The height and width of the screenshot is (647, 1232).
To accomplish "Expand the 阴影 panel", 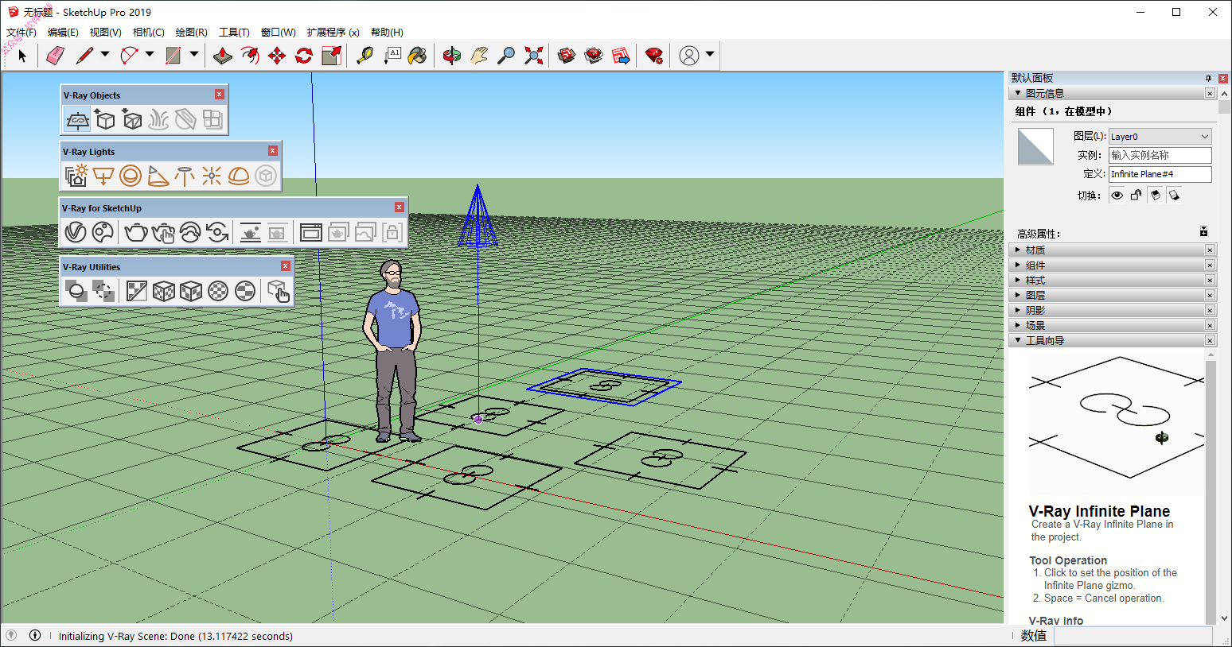I will pyautogui.click(x=1112, y=311).
